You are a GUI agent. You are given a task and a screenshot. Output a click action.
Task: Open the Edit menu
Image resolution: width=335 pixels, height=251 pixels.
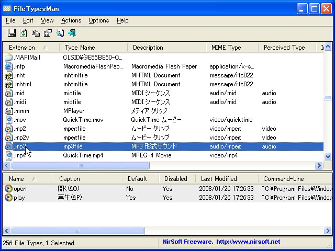point(28,20)
